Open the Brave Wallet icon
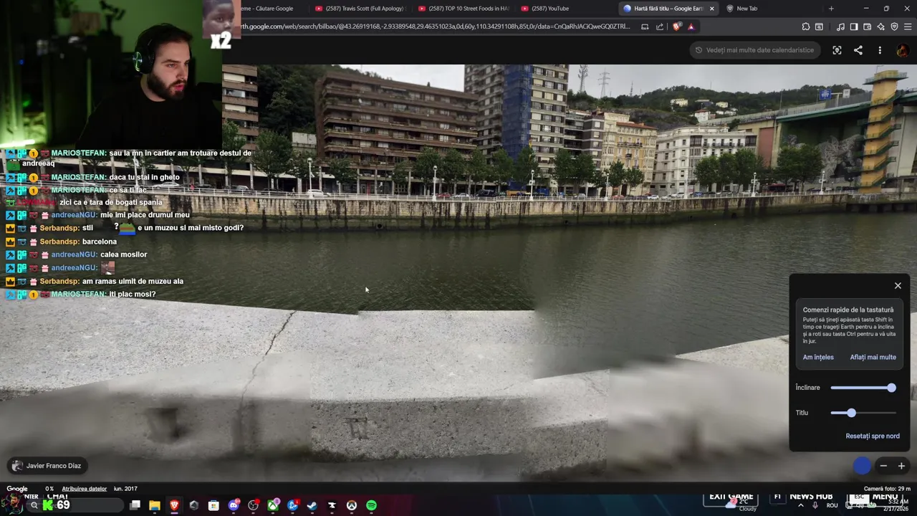917x516 pixels. (x=868, y=27)
